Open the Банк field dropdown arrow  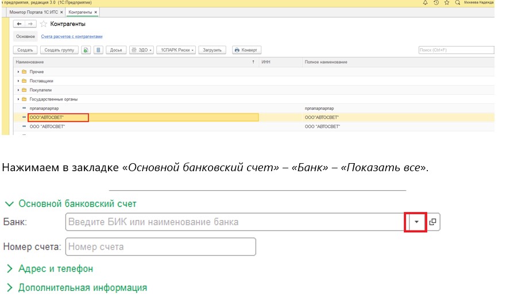[416, 222]
